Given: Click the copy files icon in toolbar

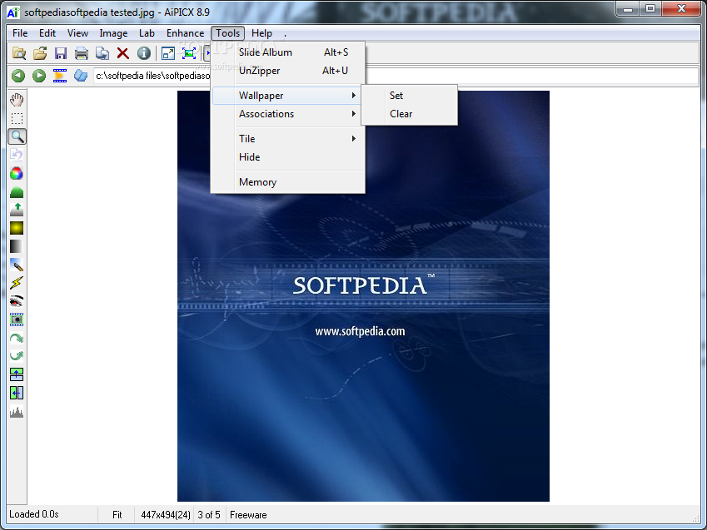Looking at the screenshot, I should pyautogui.click(x=102, y=53).
